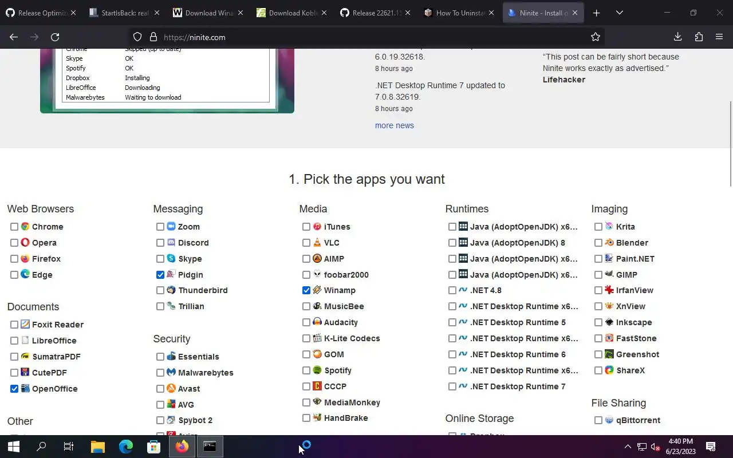Open a new browser tab
Screen dimensions: 733x458
pyautogui.click(x=596, y=13)
